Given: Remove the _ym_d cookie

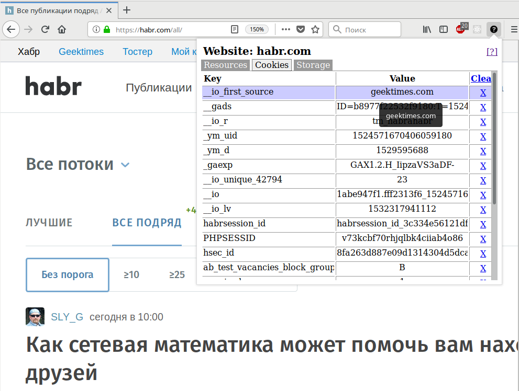Looking at the screenshot, I should 483,151.
